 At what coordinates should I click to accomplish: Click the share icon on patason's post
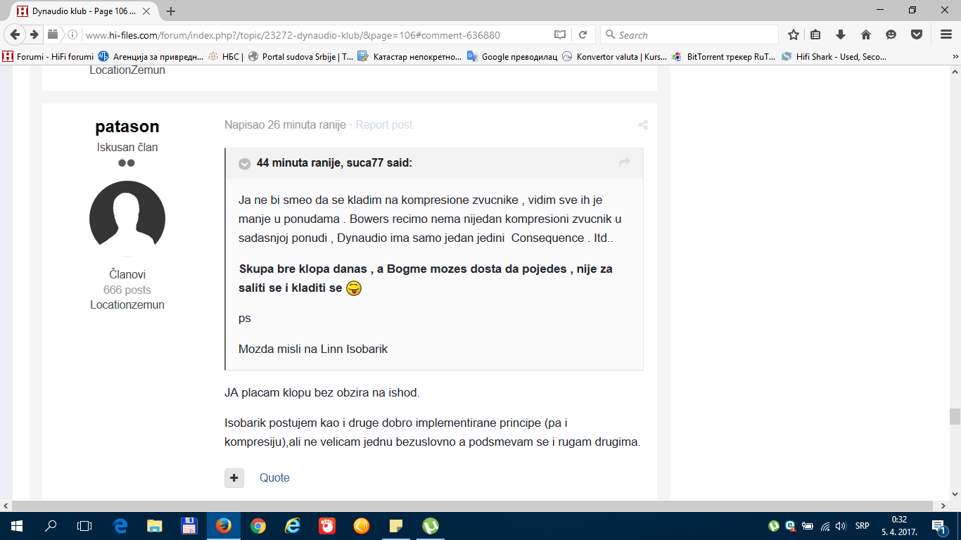click(643, 125)
